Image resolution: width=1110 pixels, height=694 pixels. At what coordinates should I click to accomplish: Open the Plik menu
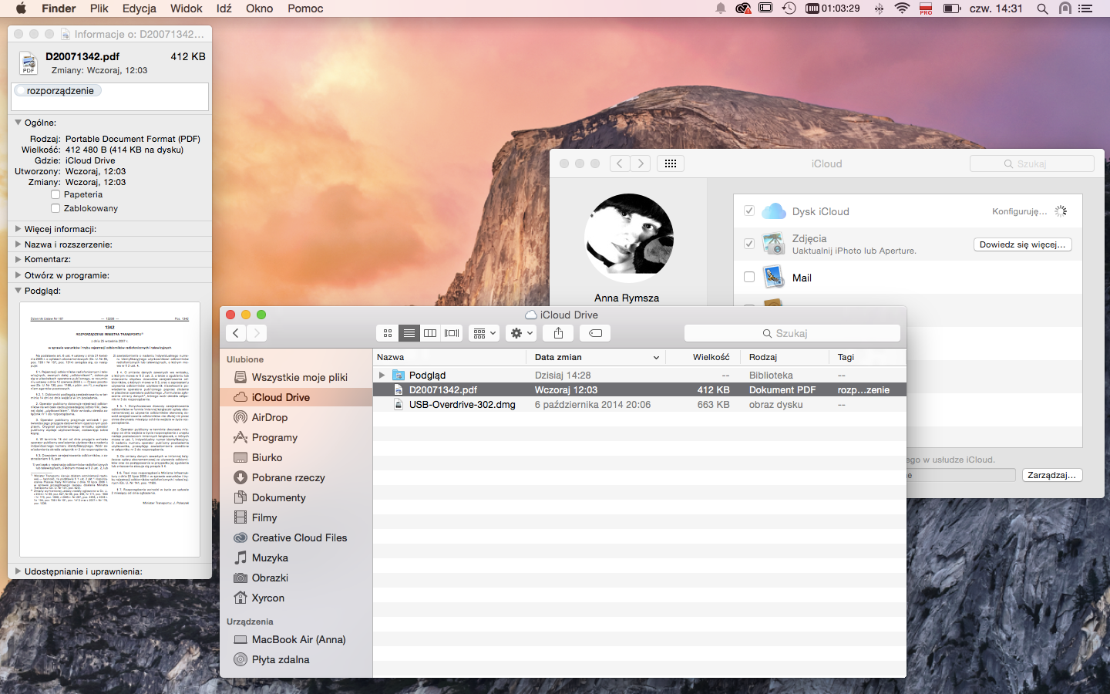tap(99, 8)
